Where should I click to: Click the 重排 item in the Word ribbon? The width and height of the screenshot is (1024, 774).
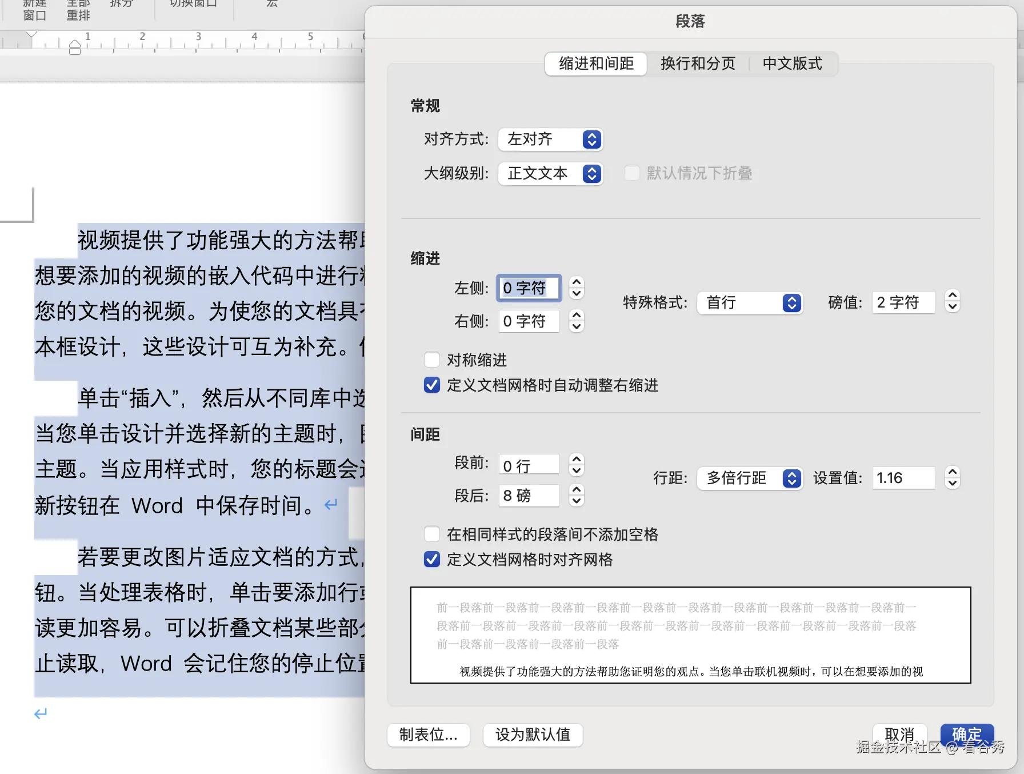[78, 15]
